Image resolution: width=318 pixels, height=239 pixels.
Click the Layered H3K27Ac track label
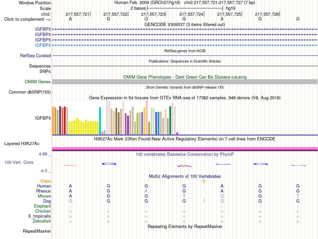[22, 144]
